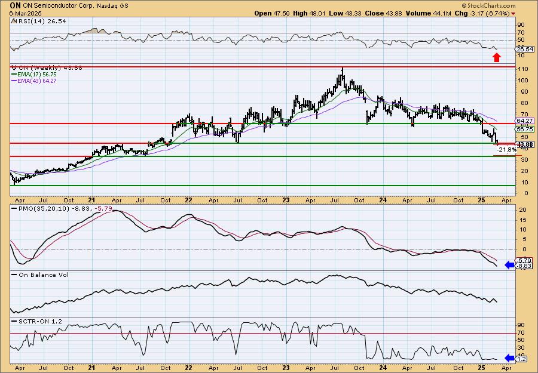The image size is (538, 373).
Task: Click the EMA(17) 56.75 legend entry
Action: (33, 75)
